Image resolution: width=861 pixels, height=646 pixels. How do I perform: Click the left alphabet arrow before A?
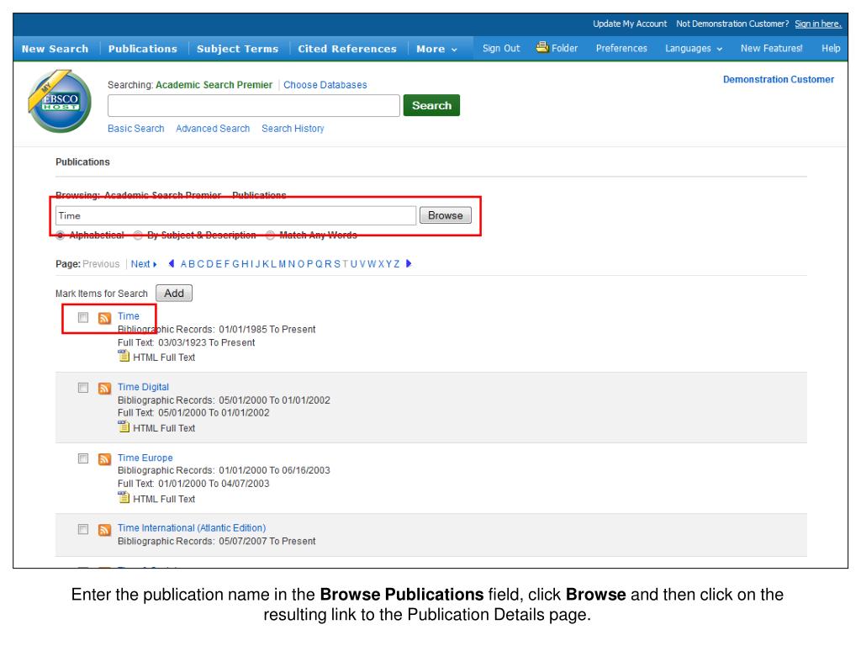coord(172,263)
